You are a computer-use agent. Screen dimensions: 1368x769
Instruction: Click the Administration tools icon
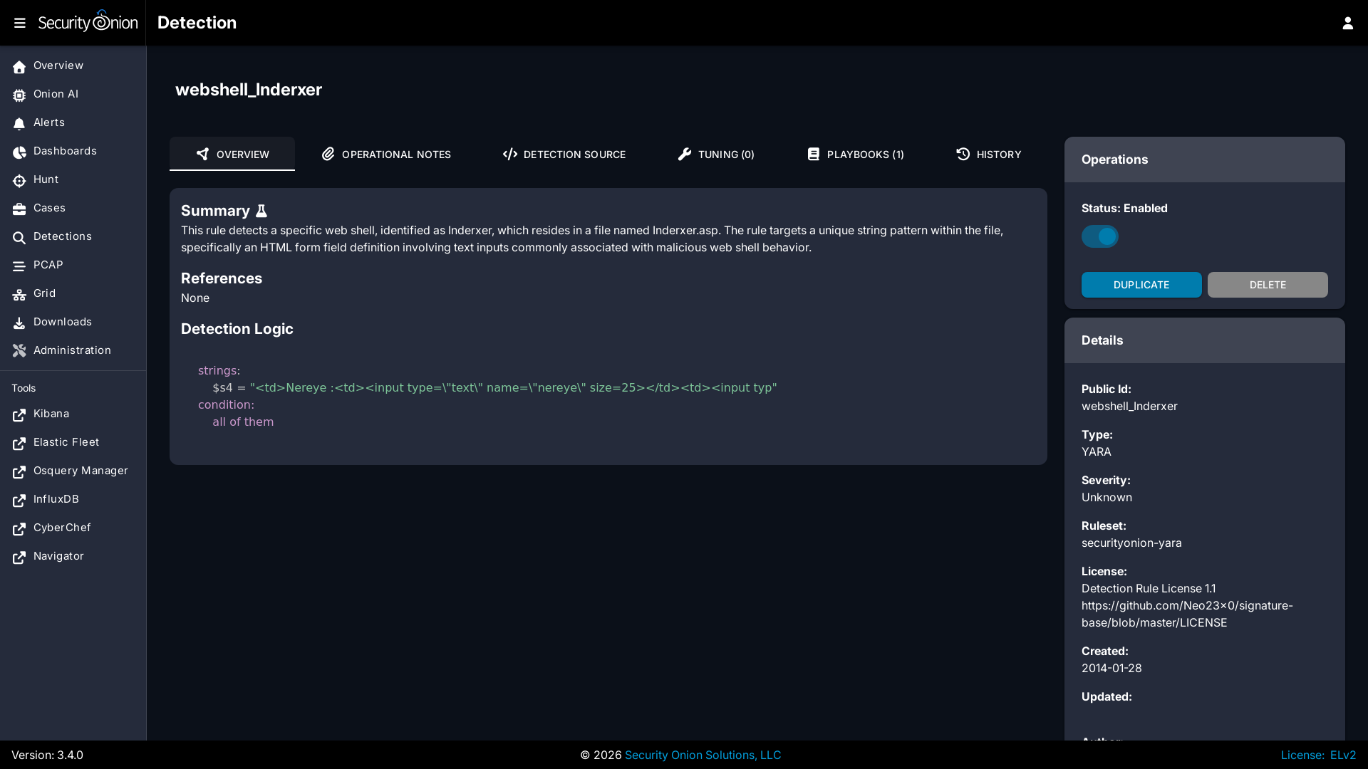click(19, 351)
